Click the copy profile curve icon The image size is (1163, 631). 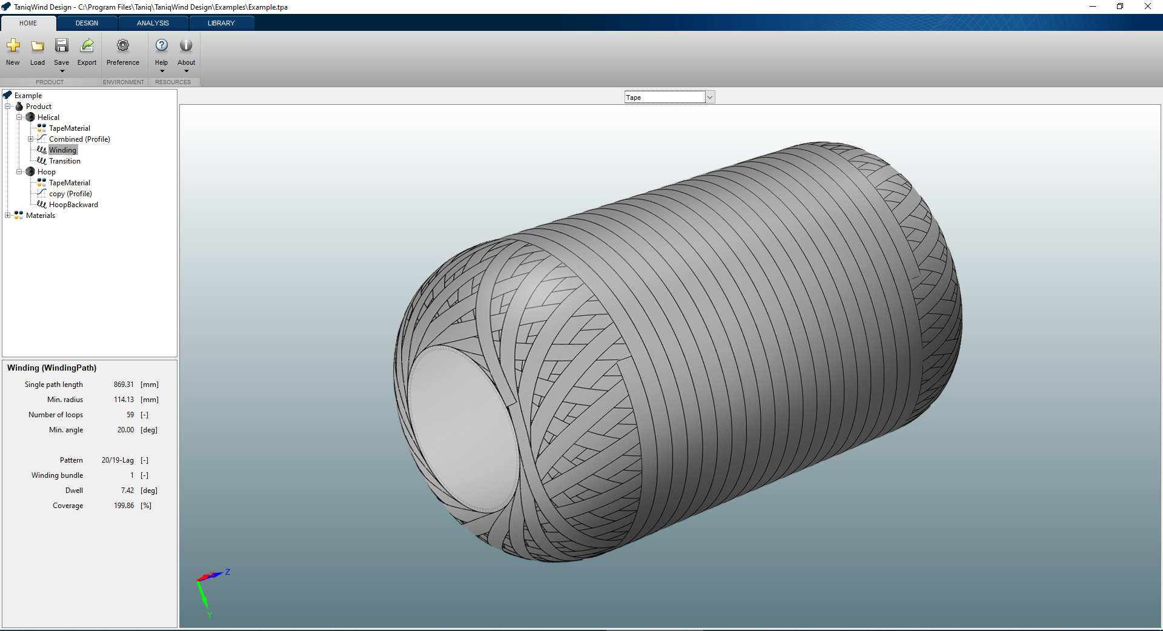tap(42, 193)
